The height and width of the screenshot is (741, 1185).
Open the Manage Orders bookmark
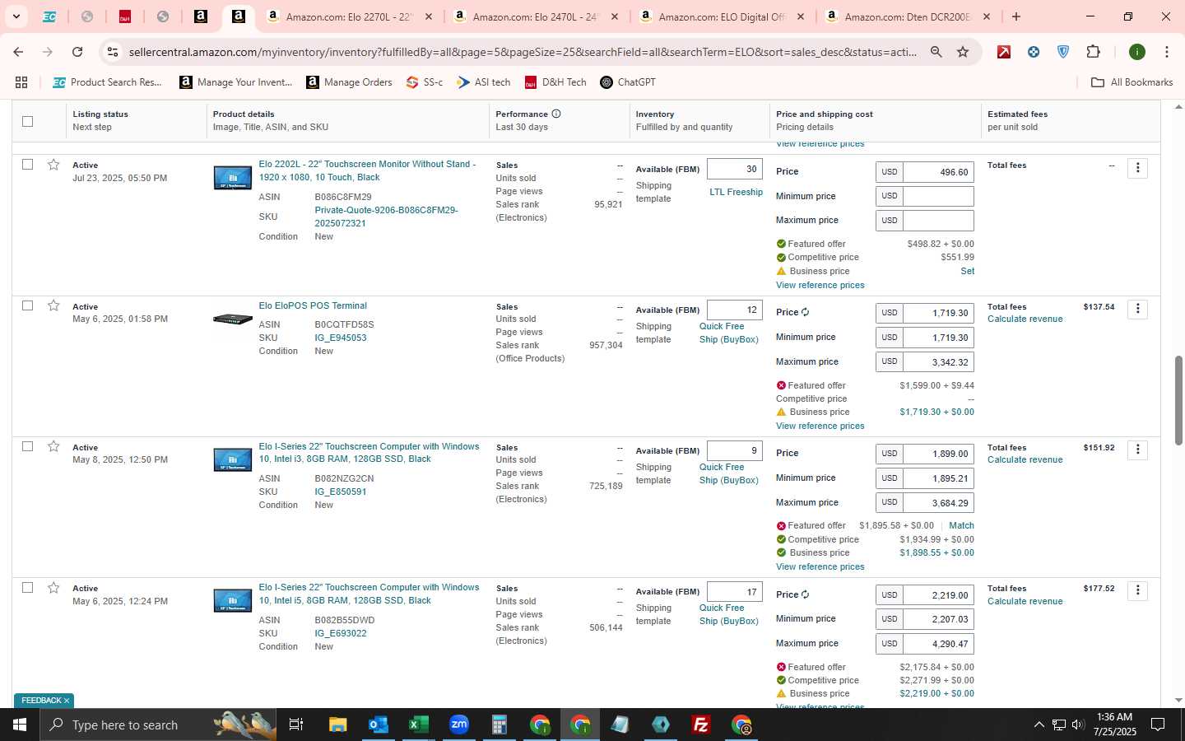tap(349, 82)
